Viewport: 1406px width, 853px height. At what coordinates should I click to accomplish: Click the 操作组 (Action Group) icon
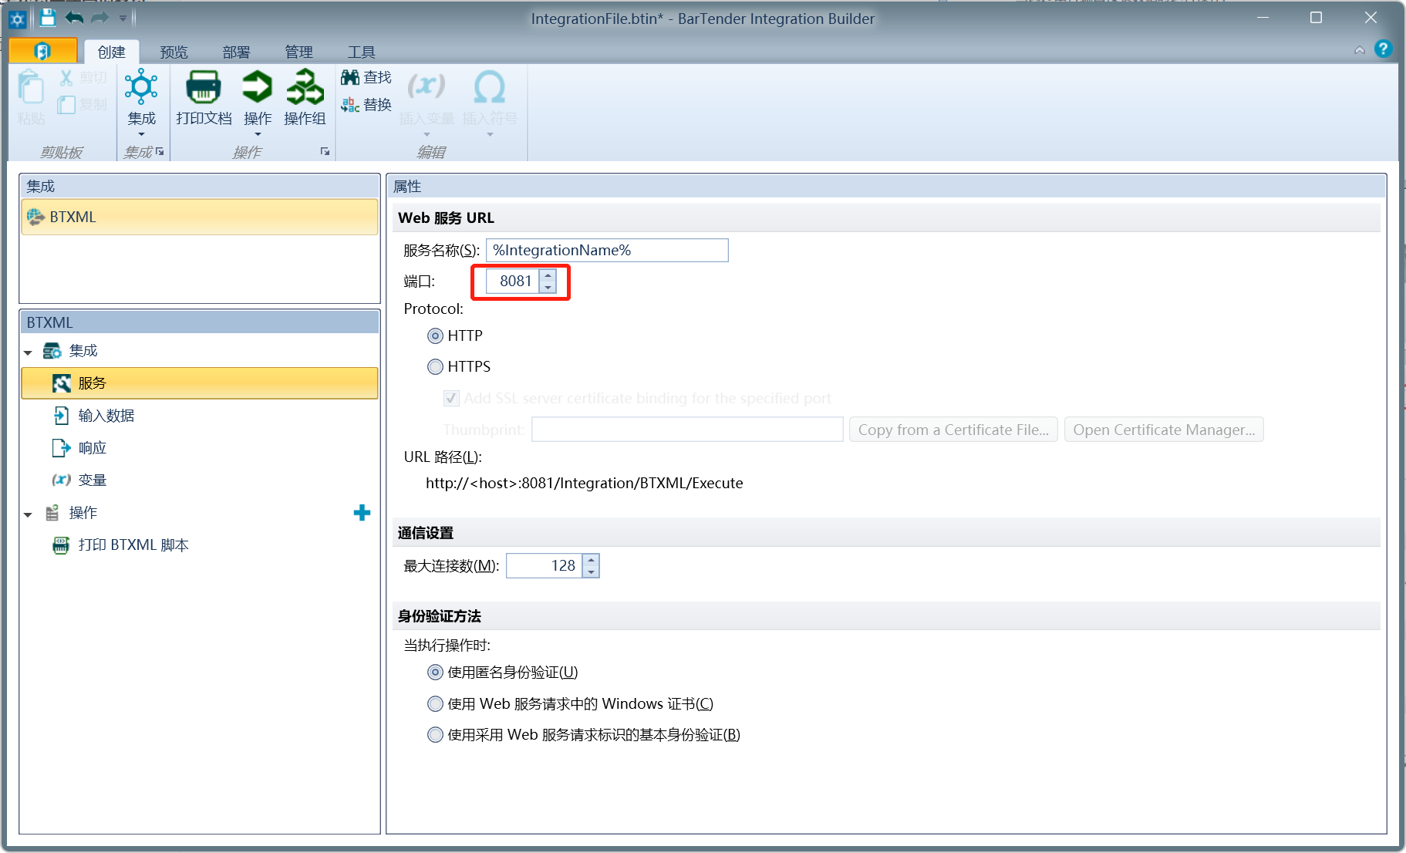(305, 86)
